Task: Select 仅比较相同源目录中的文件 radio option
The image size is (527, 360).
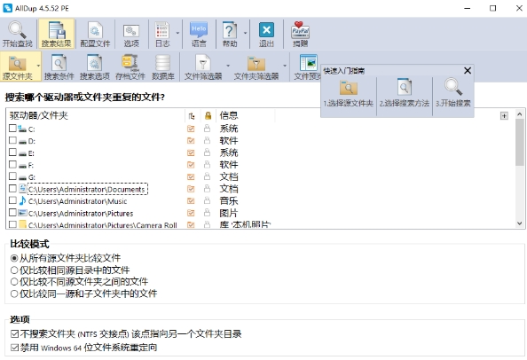Action: pos(14,270)
